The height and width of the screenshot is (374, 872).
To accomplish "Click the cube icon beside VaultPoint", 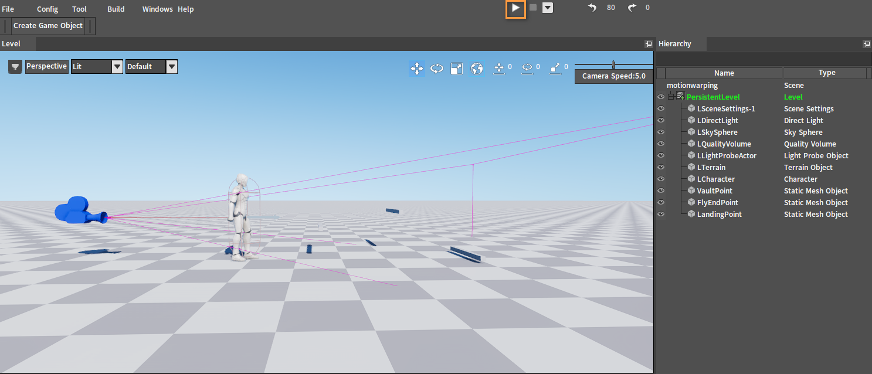I will 691,191.
